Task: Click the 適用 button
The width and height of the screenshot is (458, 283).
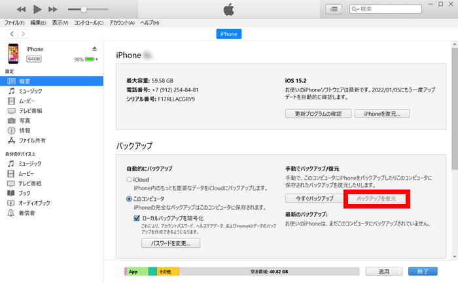Action: click(x=384, y=272)
